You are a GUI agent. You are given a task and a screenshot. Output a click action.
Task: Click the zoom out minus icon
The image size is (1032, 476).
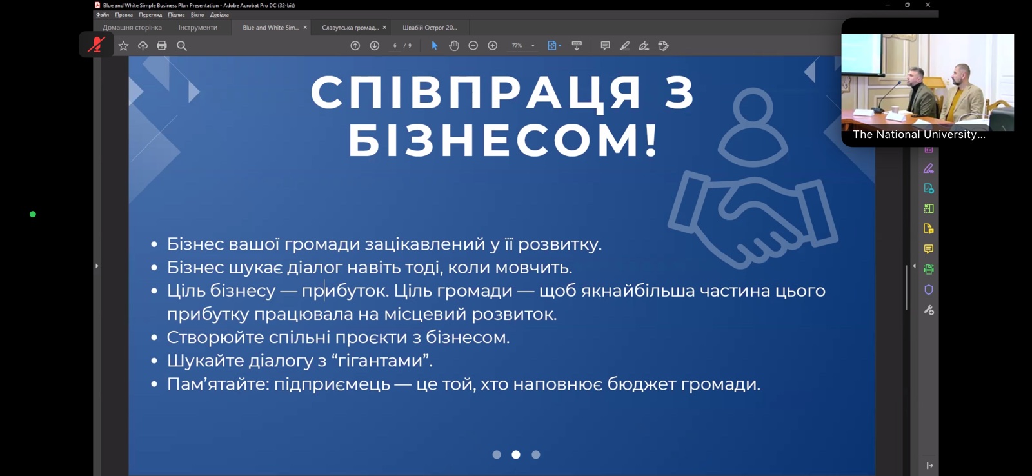pyautogui.click(x=473, y=46)
